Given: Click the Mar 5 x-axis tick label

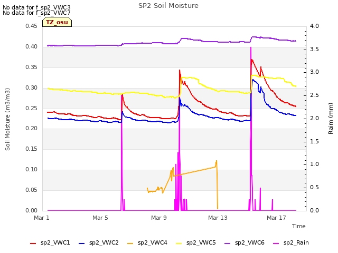Looking at the screenshot, I should pyautogui.click(x=100, y=218).
